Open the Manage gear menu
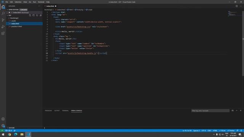Screen dimensions: 244x137 (x=3, y=126)
